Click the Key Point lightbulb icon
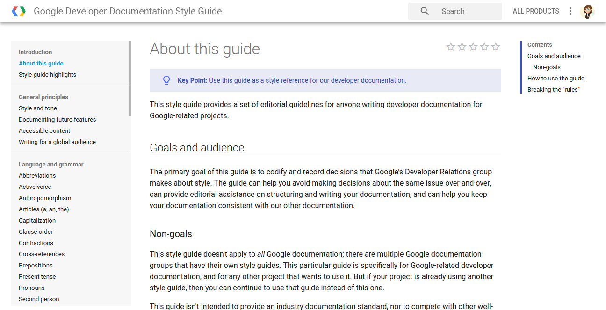The height and width of the screenshot is (310, 606). coord(166,80)
